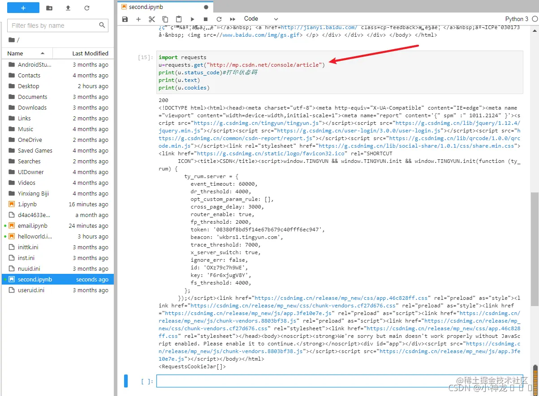Viewport: 539px width, 396px height.
Task: Select the AndroidStu... folder
Action: [58, 64]
